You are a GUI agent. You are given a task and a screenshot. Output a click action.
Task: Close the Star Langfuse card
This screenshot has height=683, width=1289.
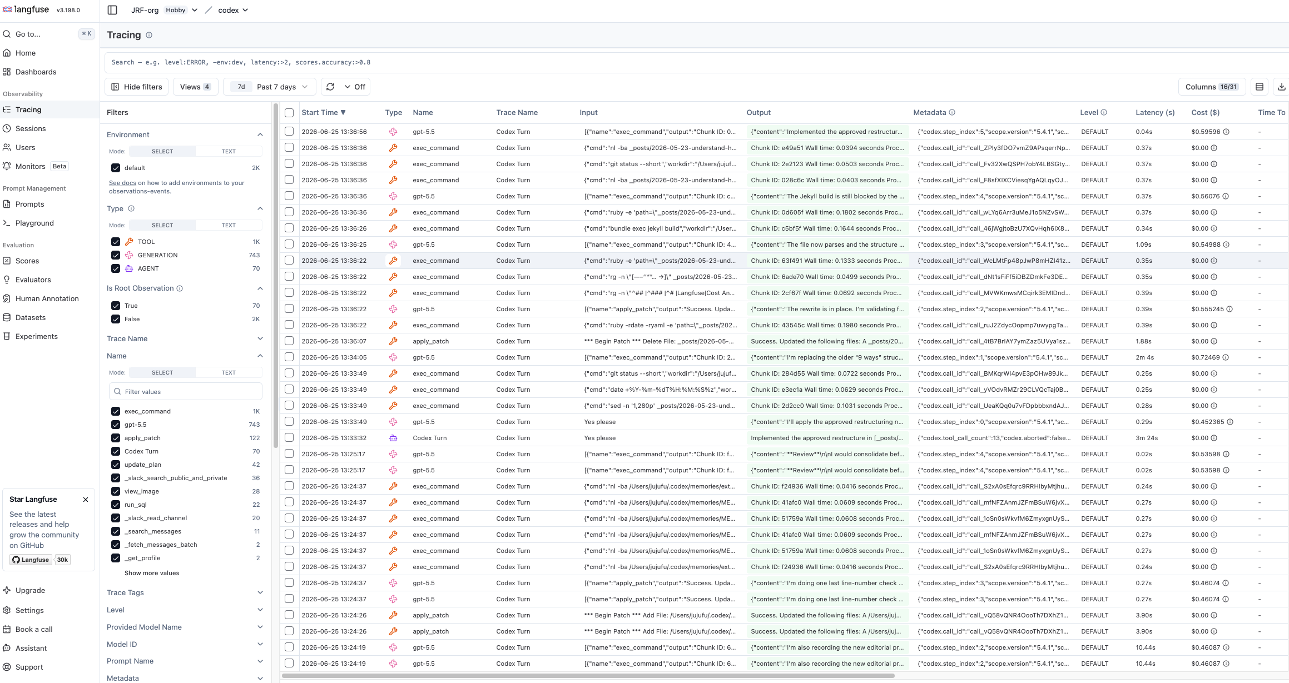pos(86,500)
